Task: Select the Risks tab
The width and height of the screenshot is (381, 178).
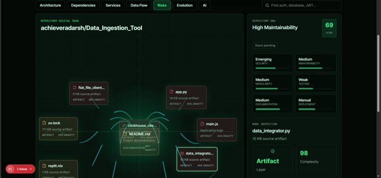Action: [x=162, y=5]
